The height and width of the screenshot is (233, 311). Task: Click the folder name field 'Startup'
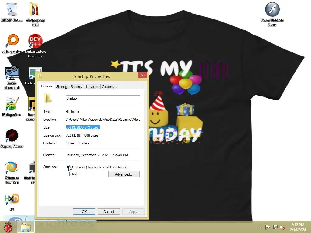(103, 99)
